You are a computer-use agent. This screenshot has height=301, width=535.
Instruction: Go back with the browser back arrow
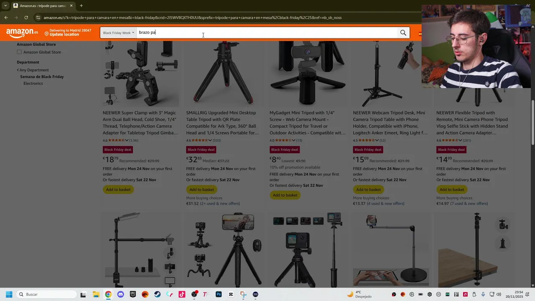click(x=6, y=18)
